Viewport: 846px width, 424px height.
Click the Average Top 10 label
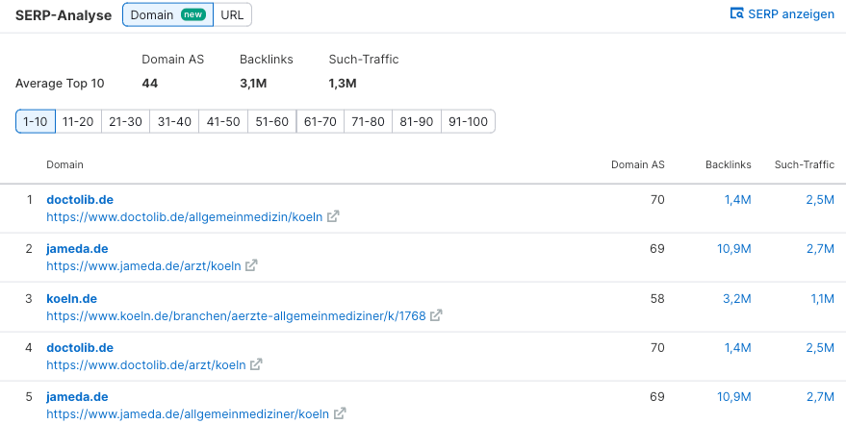(x=60, y=84)
